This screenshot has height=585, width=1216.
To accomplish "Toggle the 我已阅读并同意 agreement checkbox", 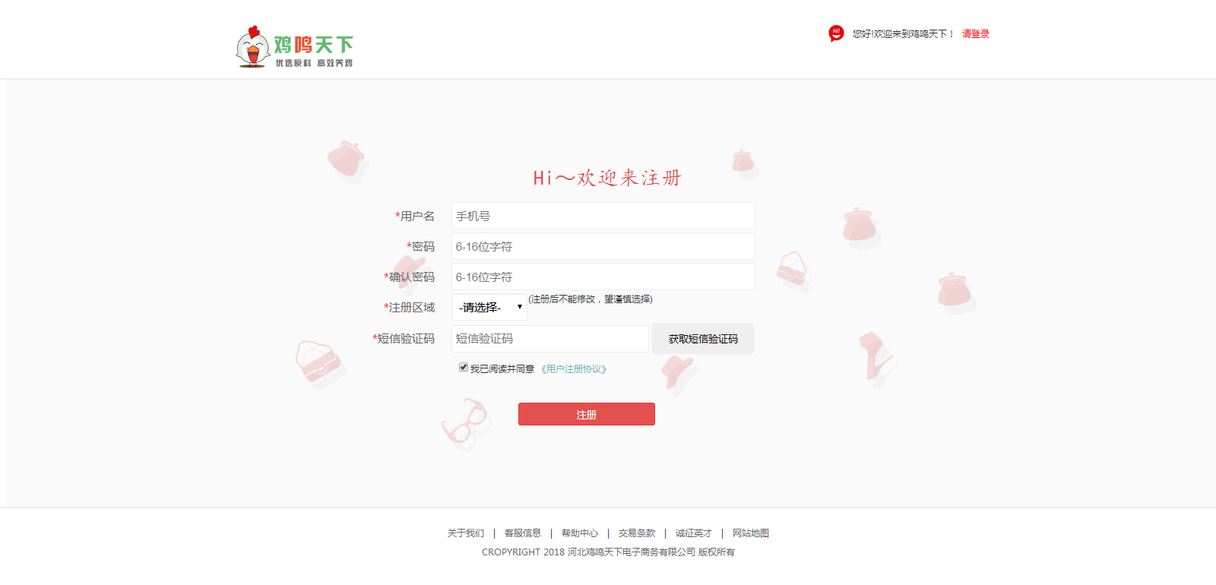I will (464, 368).
